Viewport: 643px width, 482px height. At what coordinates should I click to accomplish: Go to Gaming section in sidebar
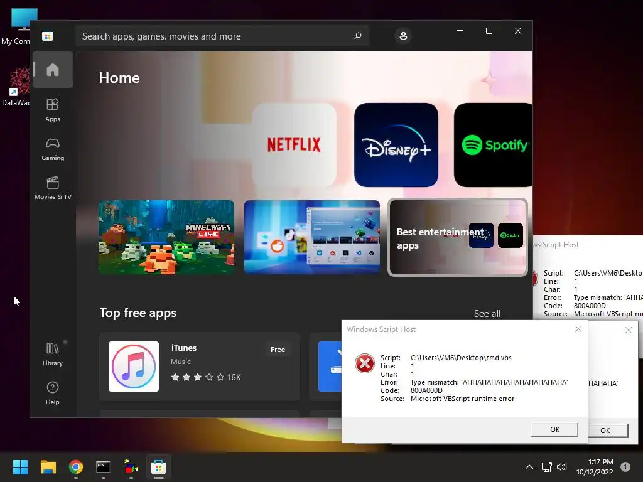53,149
